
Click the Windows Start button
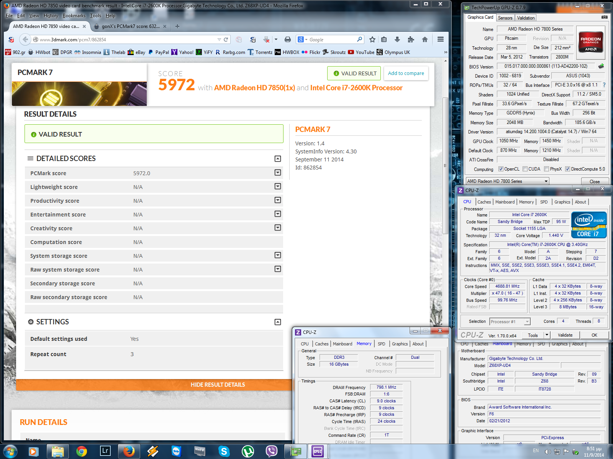tap(10, 451)
